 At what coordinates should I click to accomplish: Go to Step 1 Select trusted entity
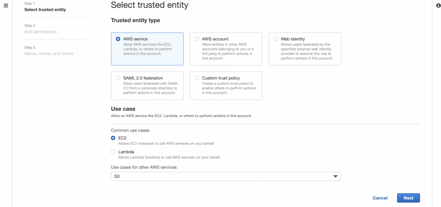point(45,10)
